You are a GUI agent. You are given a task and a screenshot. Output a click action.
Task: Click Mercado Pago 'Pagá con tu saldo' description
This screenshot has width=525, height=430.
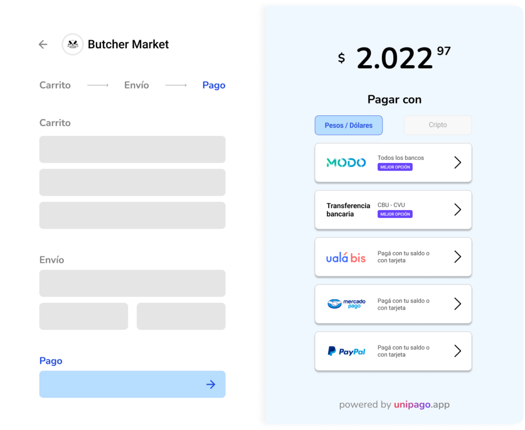coord(403,304)
